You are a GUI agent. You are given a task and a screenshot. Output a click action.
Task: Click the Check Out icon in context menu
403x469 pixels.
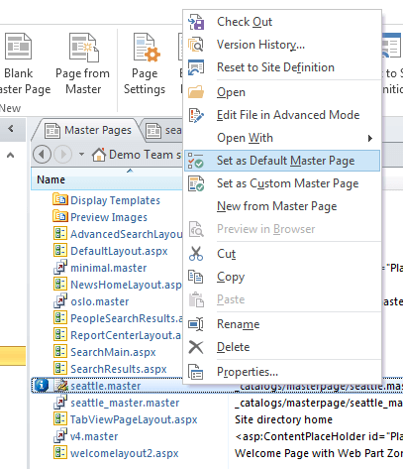pyautogui.click(x=196, y=22)
